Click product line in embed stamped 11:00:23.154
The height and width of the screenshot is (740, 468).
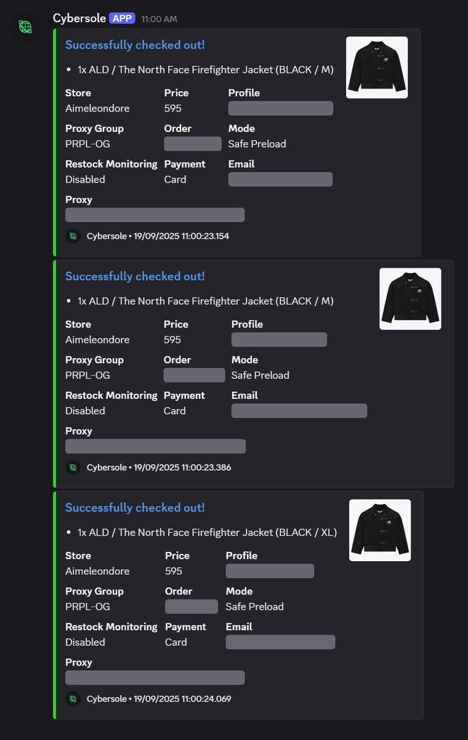[x=206, y=70]
